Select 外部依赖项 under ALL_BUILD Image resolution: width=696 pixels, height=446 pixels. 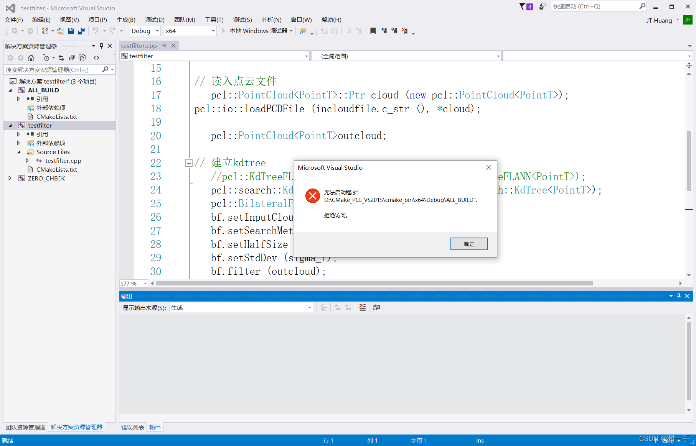pyautogui.click(x=51, y=108)
